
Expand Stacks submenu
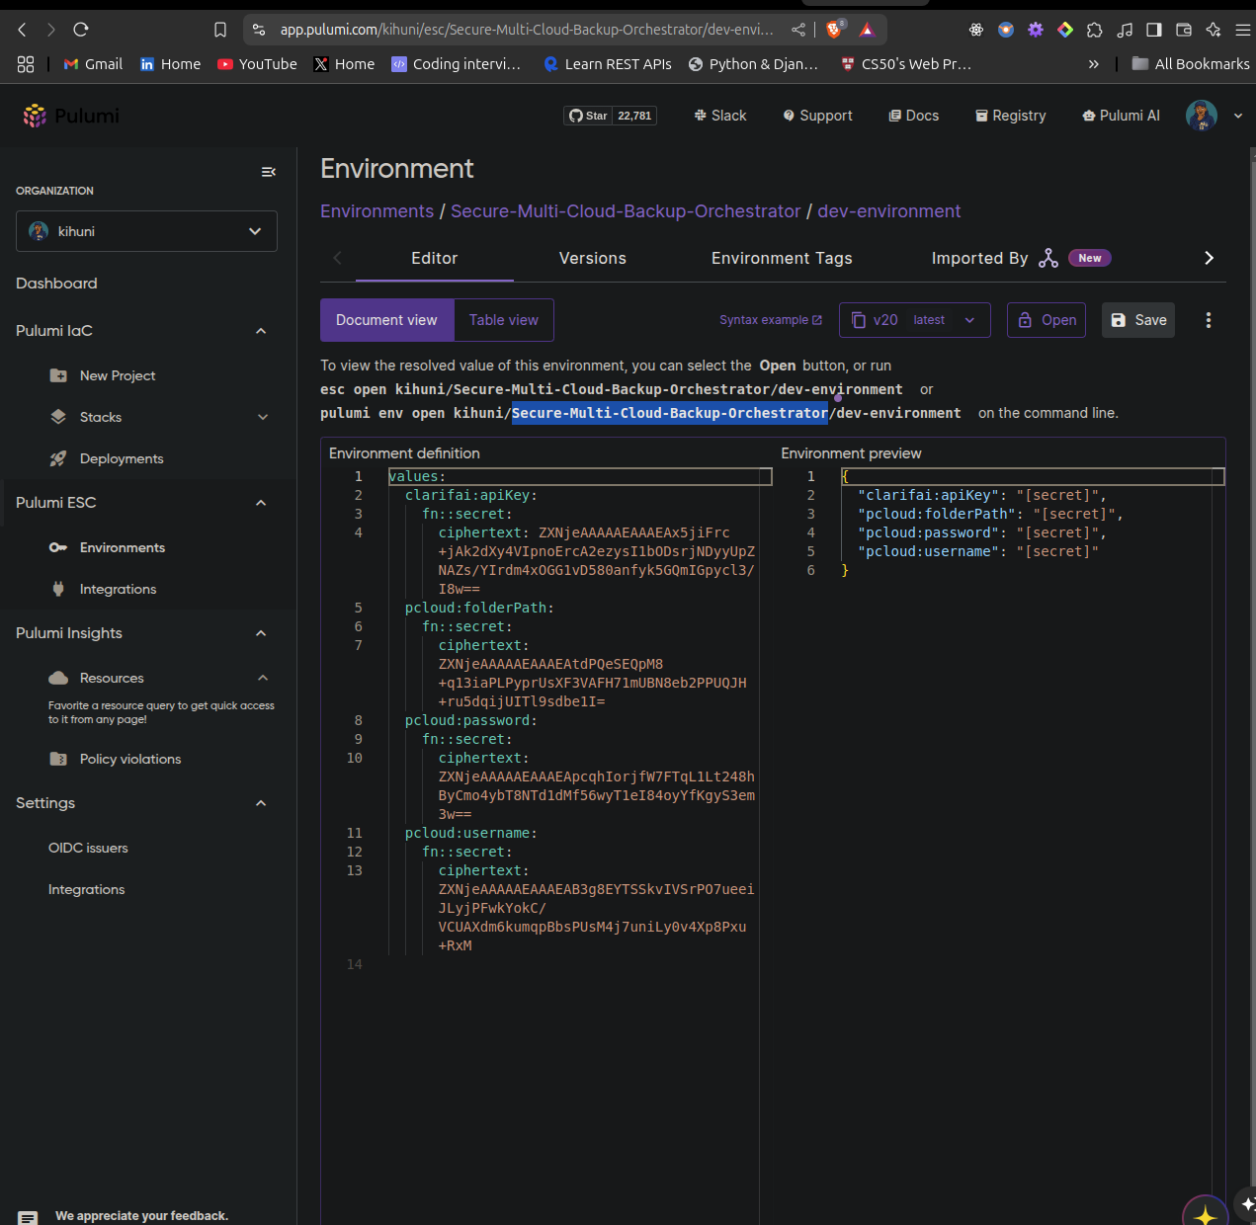pos(263,417)
